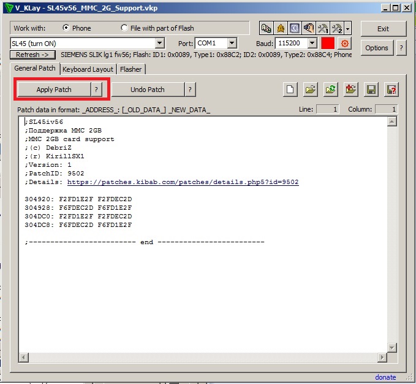This screenshot has width=416, height=384.
Task: Open the patches.kibab.com details link
Action: (183, 182)
